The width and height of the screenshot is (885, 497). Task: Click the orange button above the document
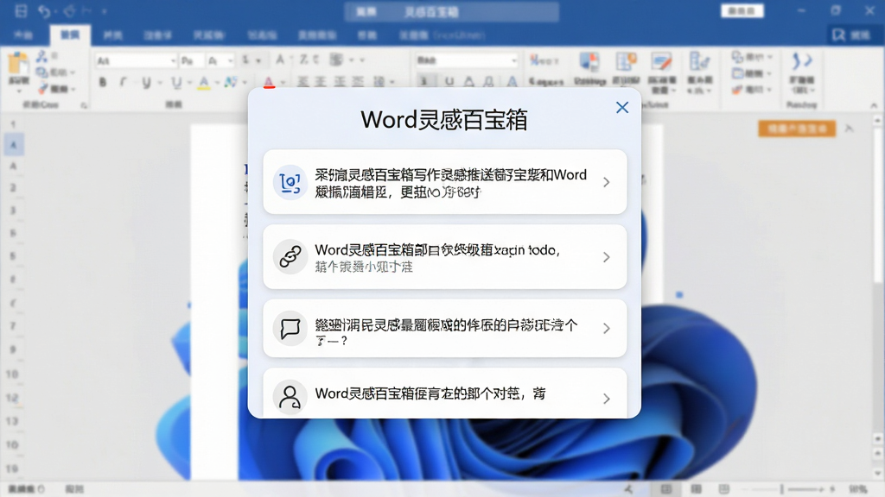click(x=796, y=129)
